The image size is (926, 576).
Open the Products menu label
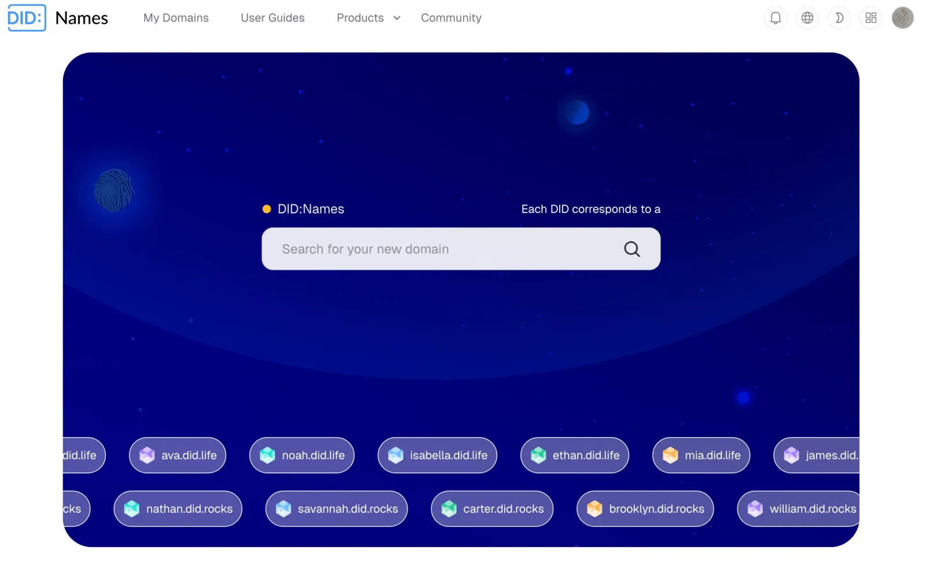360,18
